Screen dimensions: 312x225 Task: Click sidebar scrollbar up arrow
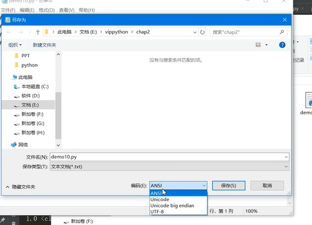coord(58,54)
